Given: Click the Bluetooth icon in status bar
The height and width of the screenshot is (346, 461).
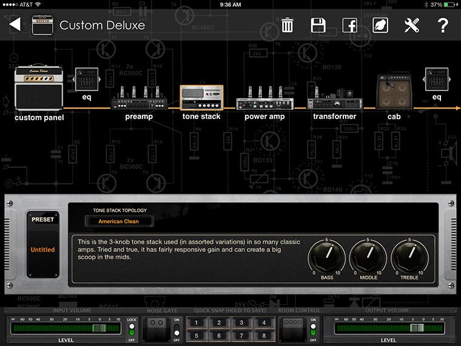Looking at the screenshot, I should click(426, 5).
